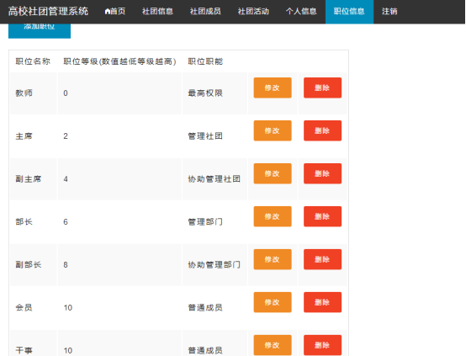
Task: Click 注销 to log out
Action: coord(389,12)
